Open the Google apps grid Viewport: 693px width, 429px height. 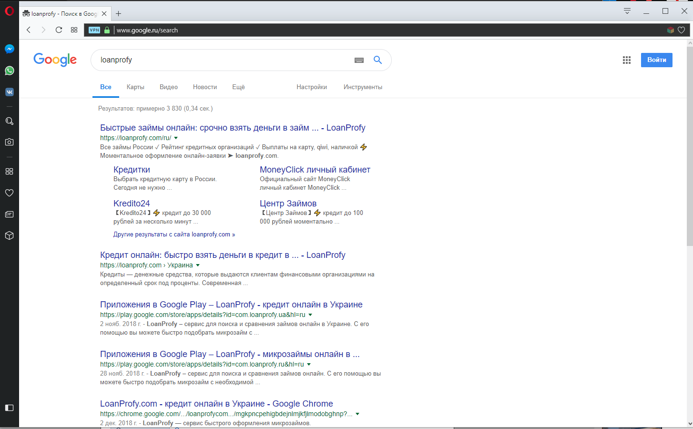coord(627,60)
